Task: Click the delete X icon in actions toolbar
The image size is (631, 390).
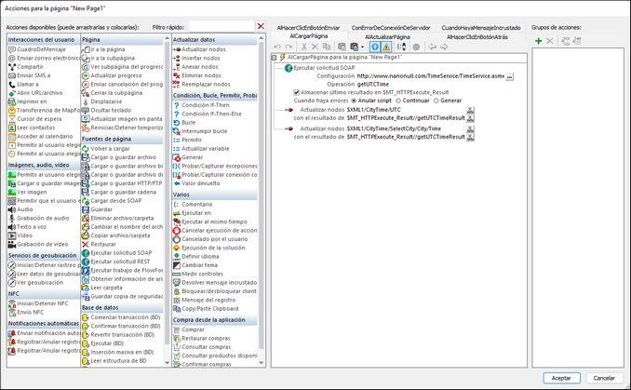Action: click(x=315, y=47)
